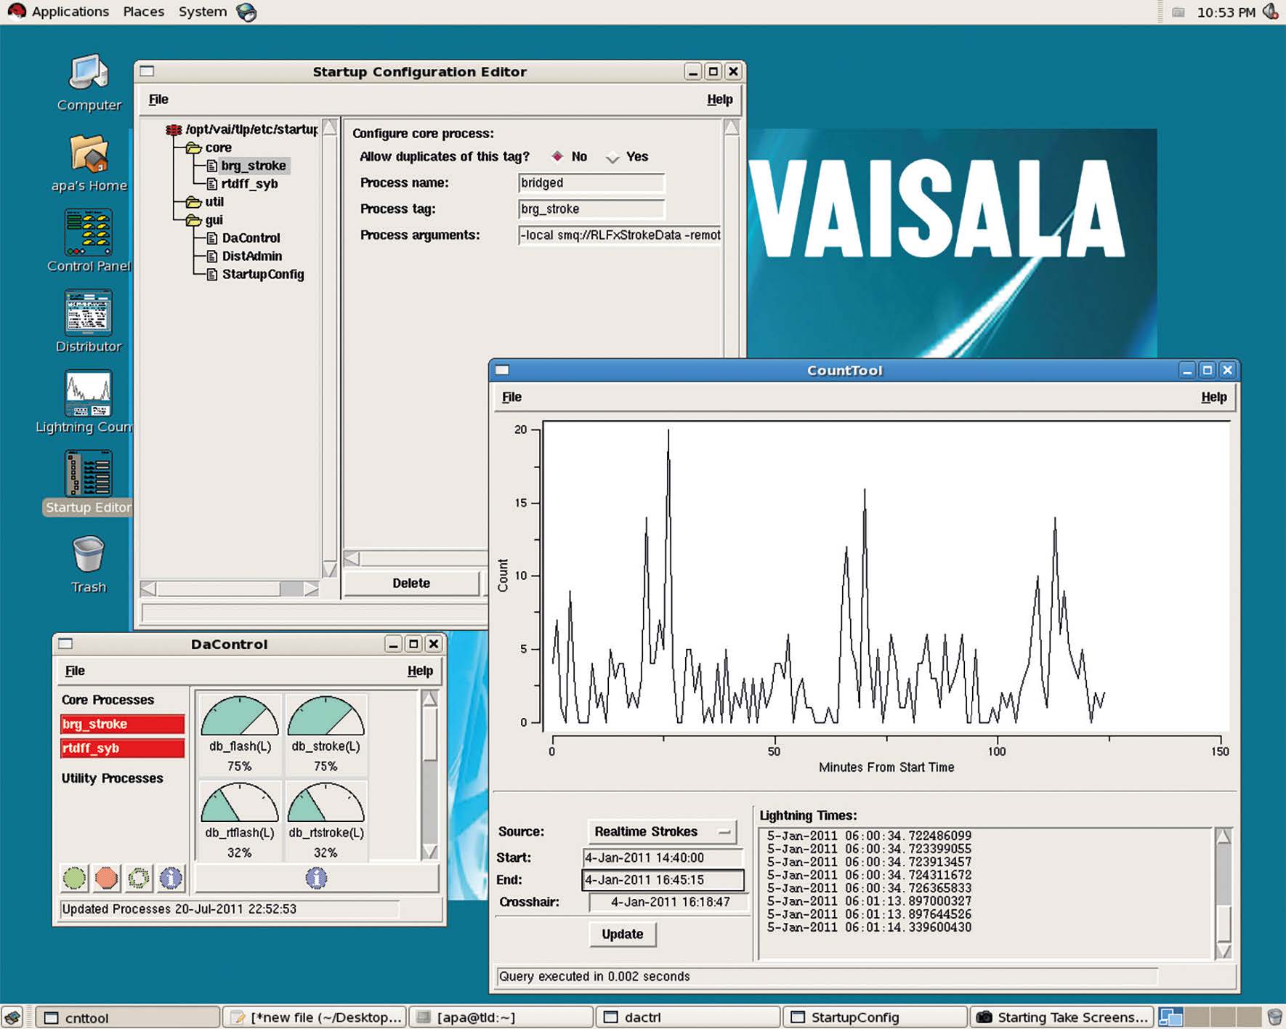Click the Update button in CountTool
The width and height of the screenshot is (1286, 1029).
pos(623,935)
